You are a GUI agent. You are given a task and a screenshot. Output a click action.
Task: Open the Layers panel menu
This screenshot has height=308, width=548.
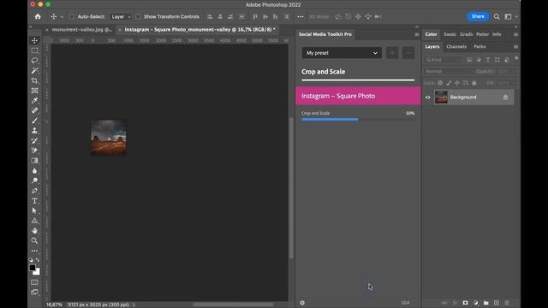515,47
